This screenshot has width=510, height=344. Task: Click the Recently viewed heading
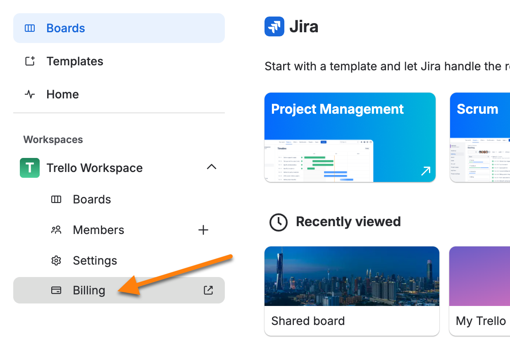[x=348, y=222]
